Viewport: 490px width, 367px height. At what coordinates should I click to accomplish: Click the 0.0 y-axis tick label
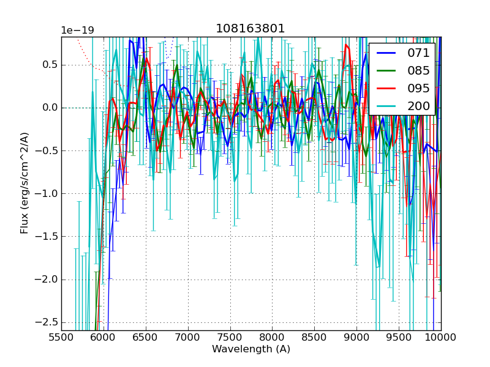pyautogui.click(x=48, y=108)
